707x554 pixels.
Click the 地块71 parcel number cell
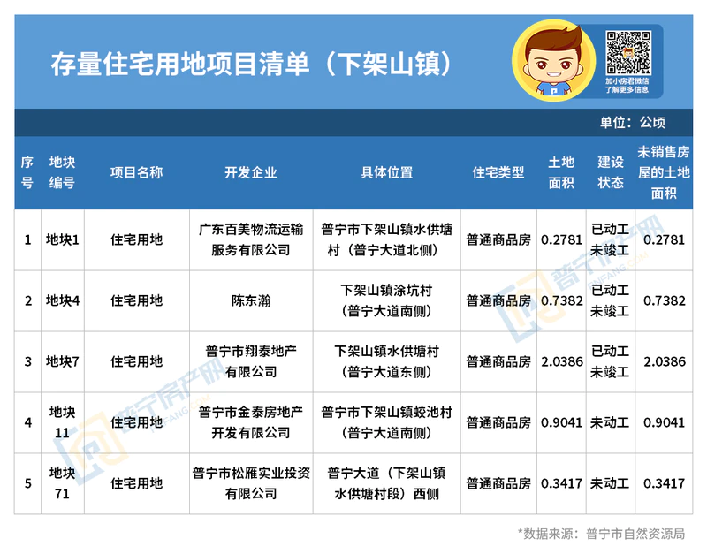click(62, 483)
